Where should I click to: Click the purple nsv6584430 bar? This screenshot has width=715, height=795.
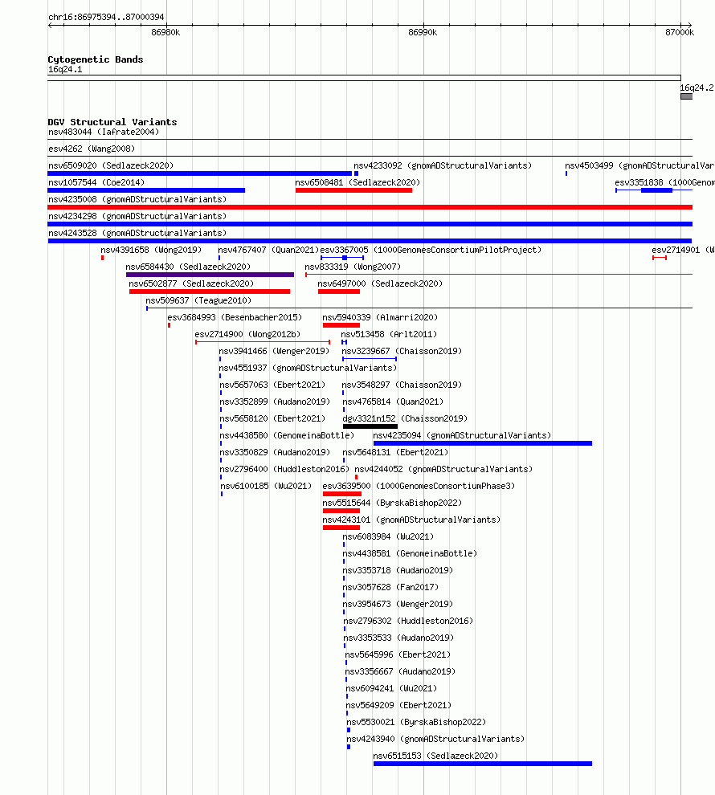pyautogui.click(x=210, y=275)
